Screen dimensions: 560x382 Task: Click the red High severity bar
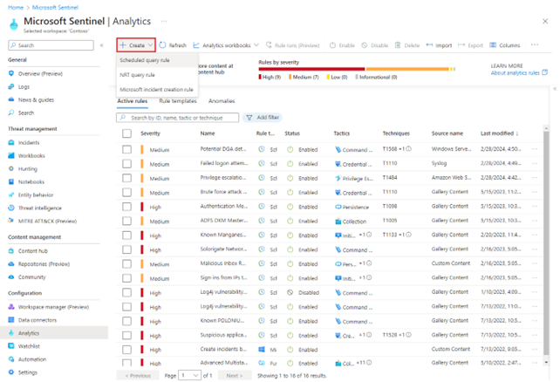[x=311, y=69]
